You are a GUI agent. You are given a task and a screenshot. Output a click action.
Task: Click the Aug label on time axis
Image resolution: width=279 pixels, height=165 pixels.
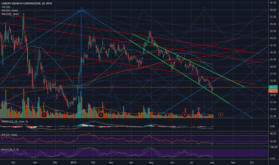coord(212,163)
